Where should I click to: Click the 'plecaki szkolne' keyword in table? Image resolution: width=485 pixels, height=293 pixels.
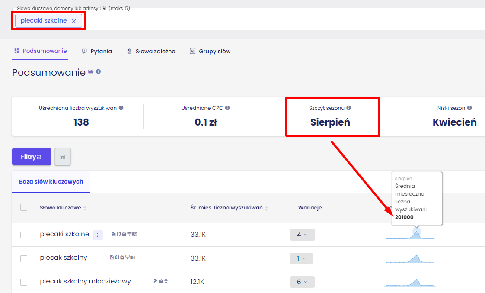pyautogui.click(x=64, y=234)
